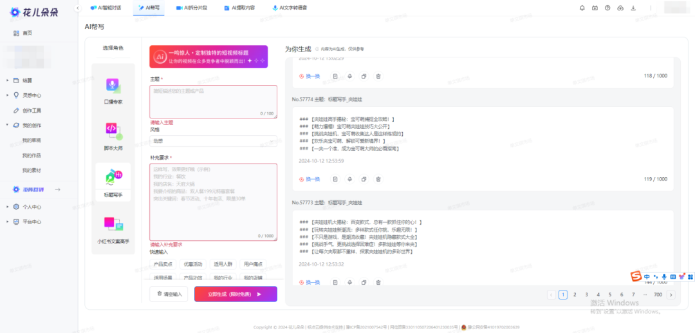The height and width of the screenshot is (333, 695).
Task: Go to next results page arrow
Action: point(671,294)
